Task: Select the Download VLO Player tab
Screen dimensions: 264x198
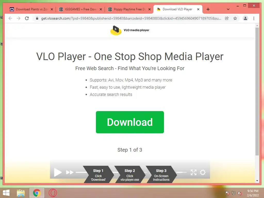Action: (178, 9)
